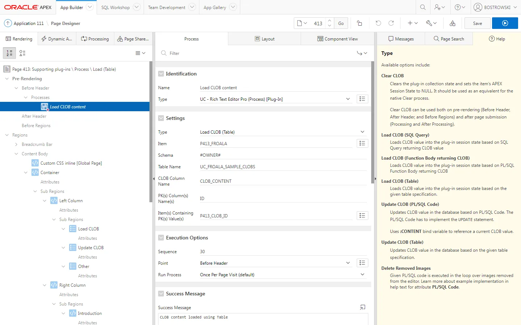Switch to the Layout tab
Image resolution: width=521 pixels, height=325 pixels.
click(x=264, y=39)
